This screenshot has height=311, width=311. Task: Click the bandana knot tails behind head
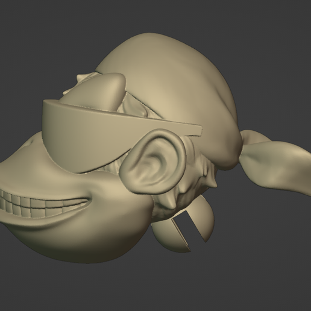(x=275, y=163)
